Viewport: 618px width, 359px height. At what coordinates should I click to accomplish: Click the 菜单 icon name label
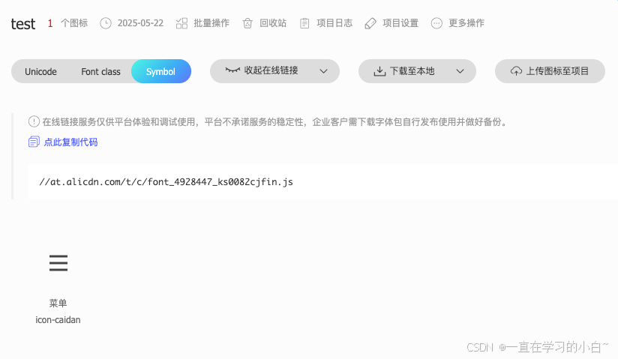(x=58, y=303)
